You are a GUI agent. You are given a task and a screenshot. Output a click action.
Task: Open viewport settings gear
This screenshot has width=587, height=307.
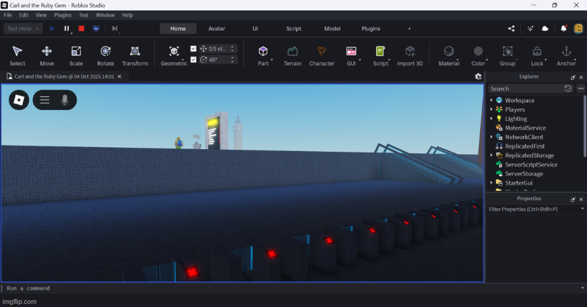click(x=478, y=76)
